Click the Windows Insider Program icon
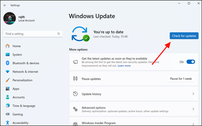Viewport: 202px width, 126px height. [x=75, y=124]
